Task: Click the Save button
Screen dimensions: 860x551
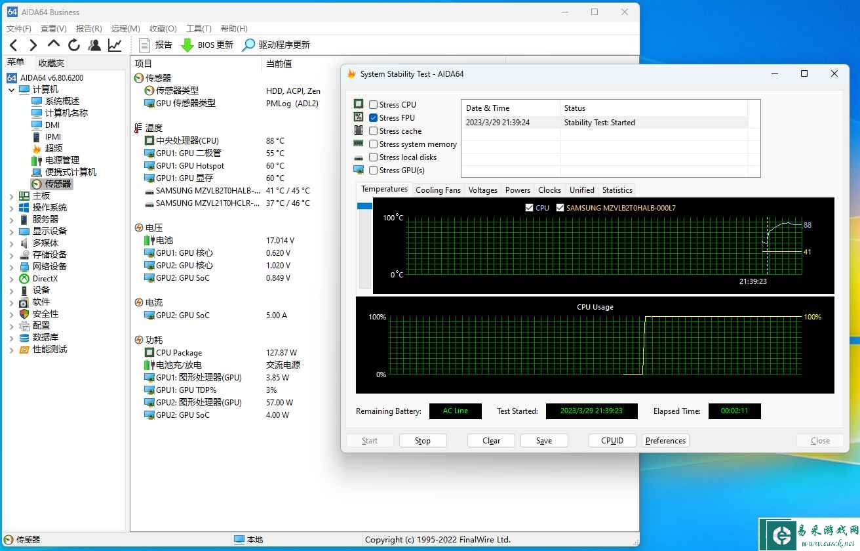Action: [x=544, y=441]
